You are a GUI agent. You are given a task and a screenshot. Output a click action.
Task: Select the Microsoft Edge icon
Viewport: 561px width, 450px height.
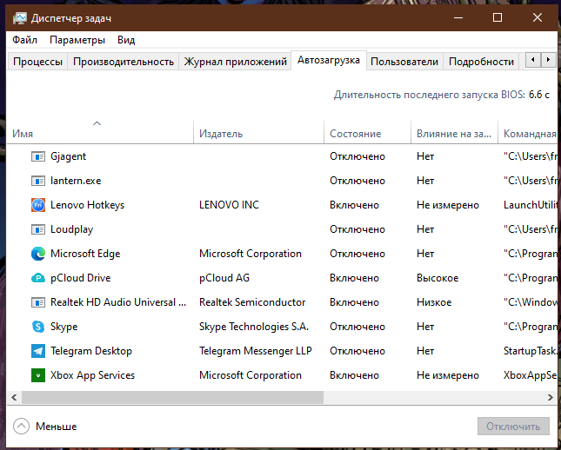click(x=38, y=254)
